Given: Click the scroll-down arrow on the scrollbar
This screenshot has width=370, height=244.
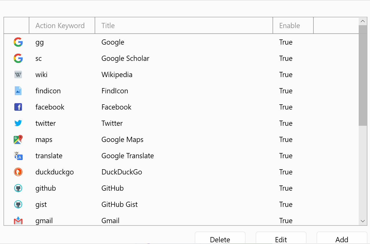Looking at the screenshot, I should tap(362, 221).
